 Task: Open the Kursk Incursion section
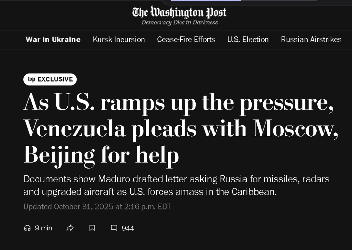pos(119,40)
